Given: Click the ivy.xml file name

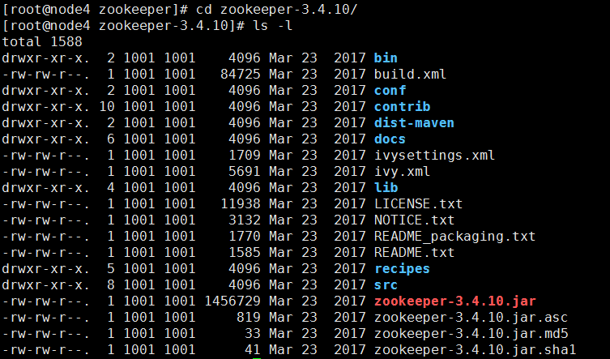Looking at the screenshot, I should 402,172.
